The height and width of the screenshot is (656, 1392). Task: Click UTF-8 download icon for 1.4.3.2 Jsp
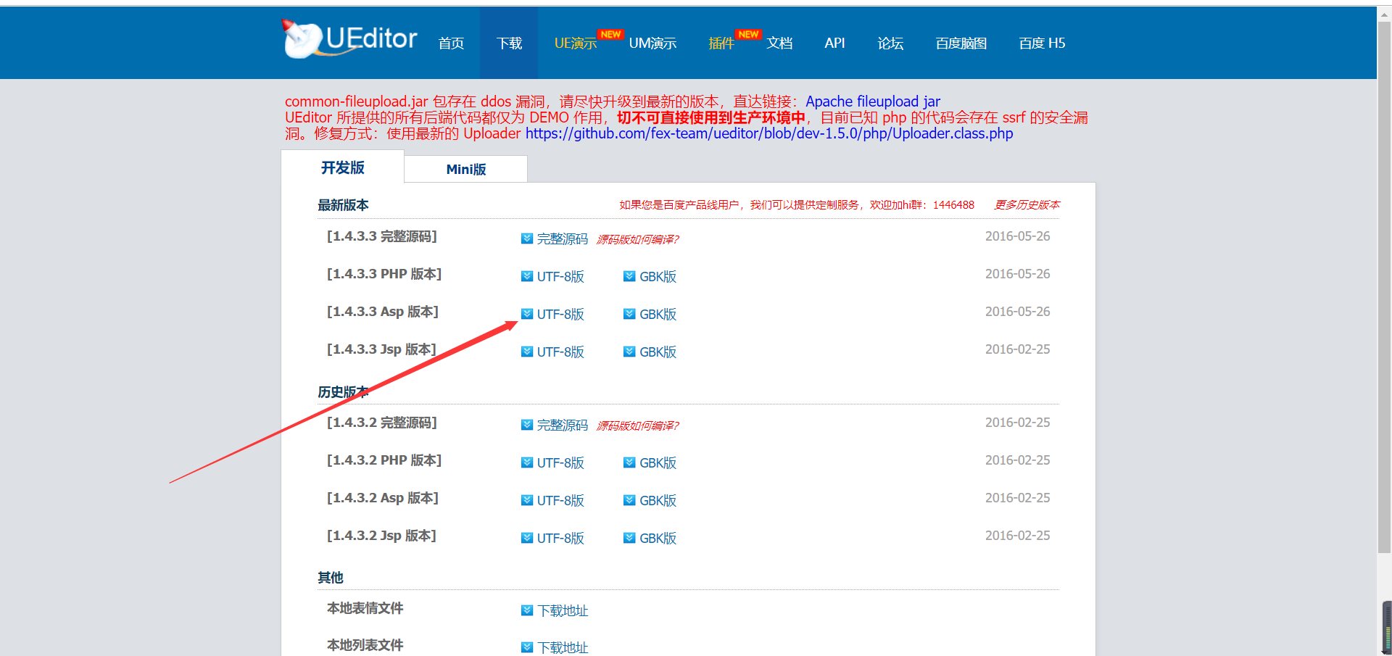pos(527,538)
